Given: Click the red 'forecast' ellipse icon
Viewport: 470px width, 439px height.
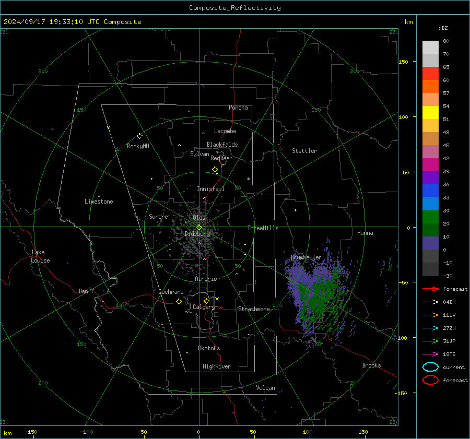Looking at the screenshot, I should coord(430,380).
